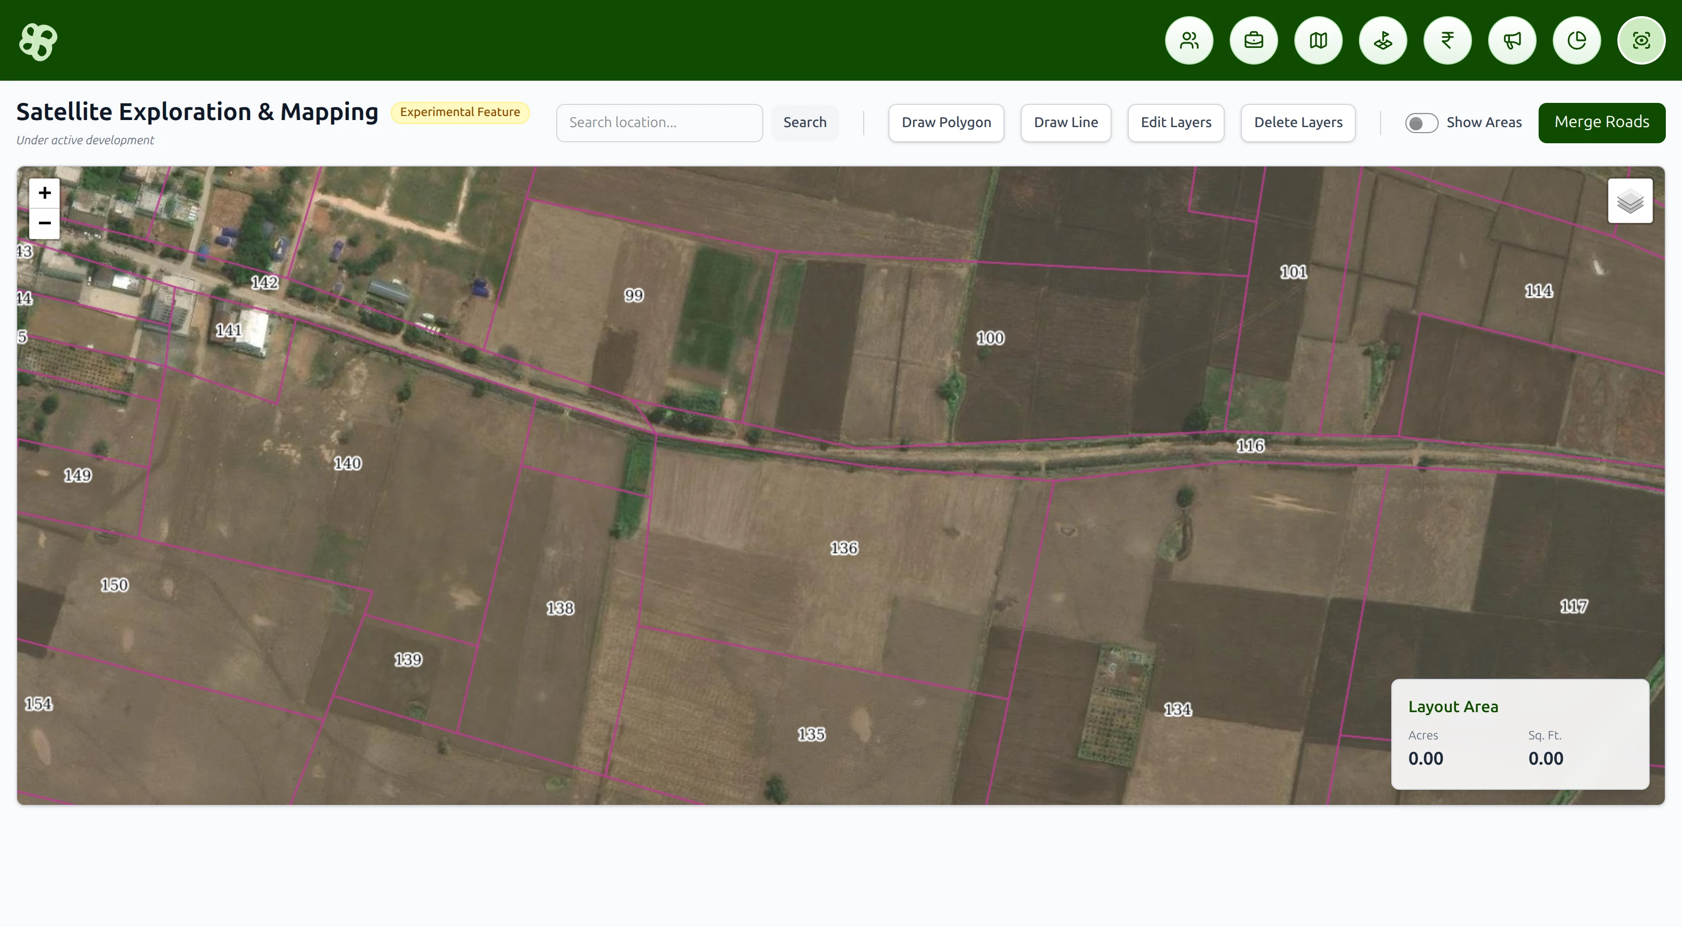This screenshot has height=927, width=1682.
Task: Zoom in using the plus control
Action: 44,193
